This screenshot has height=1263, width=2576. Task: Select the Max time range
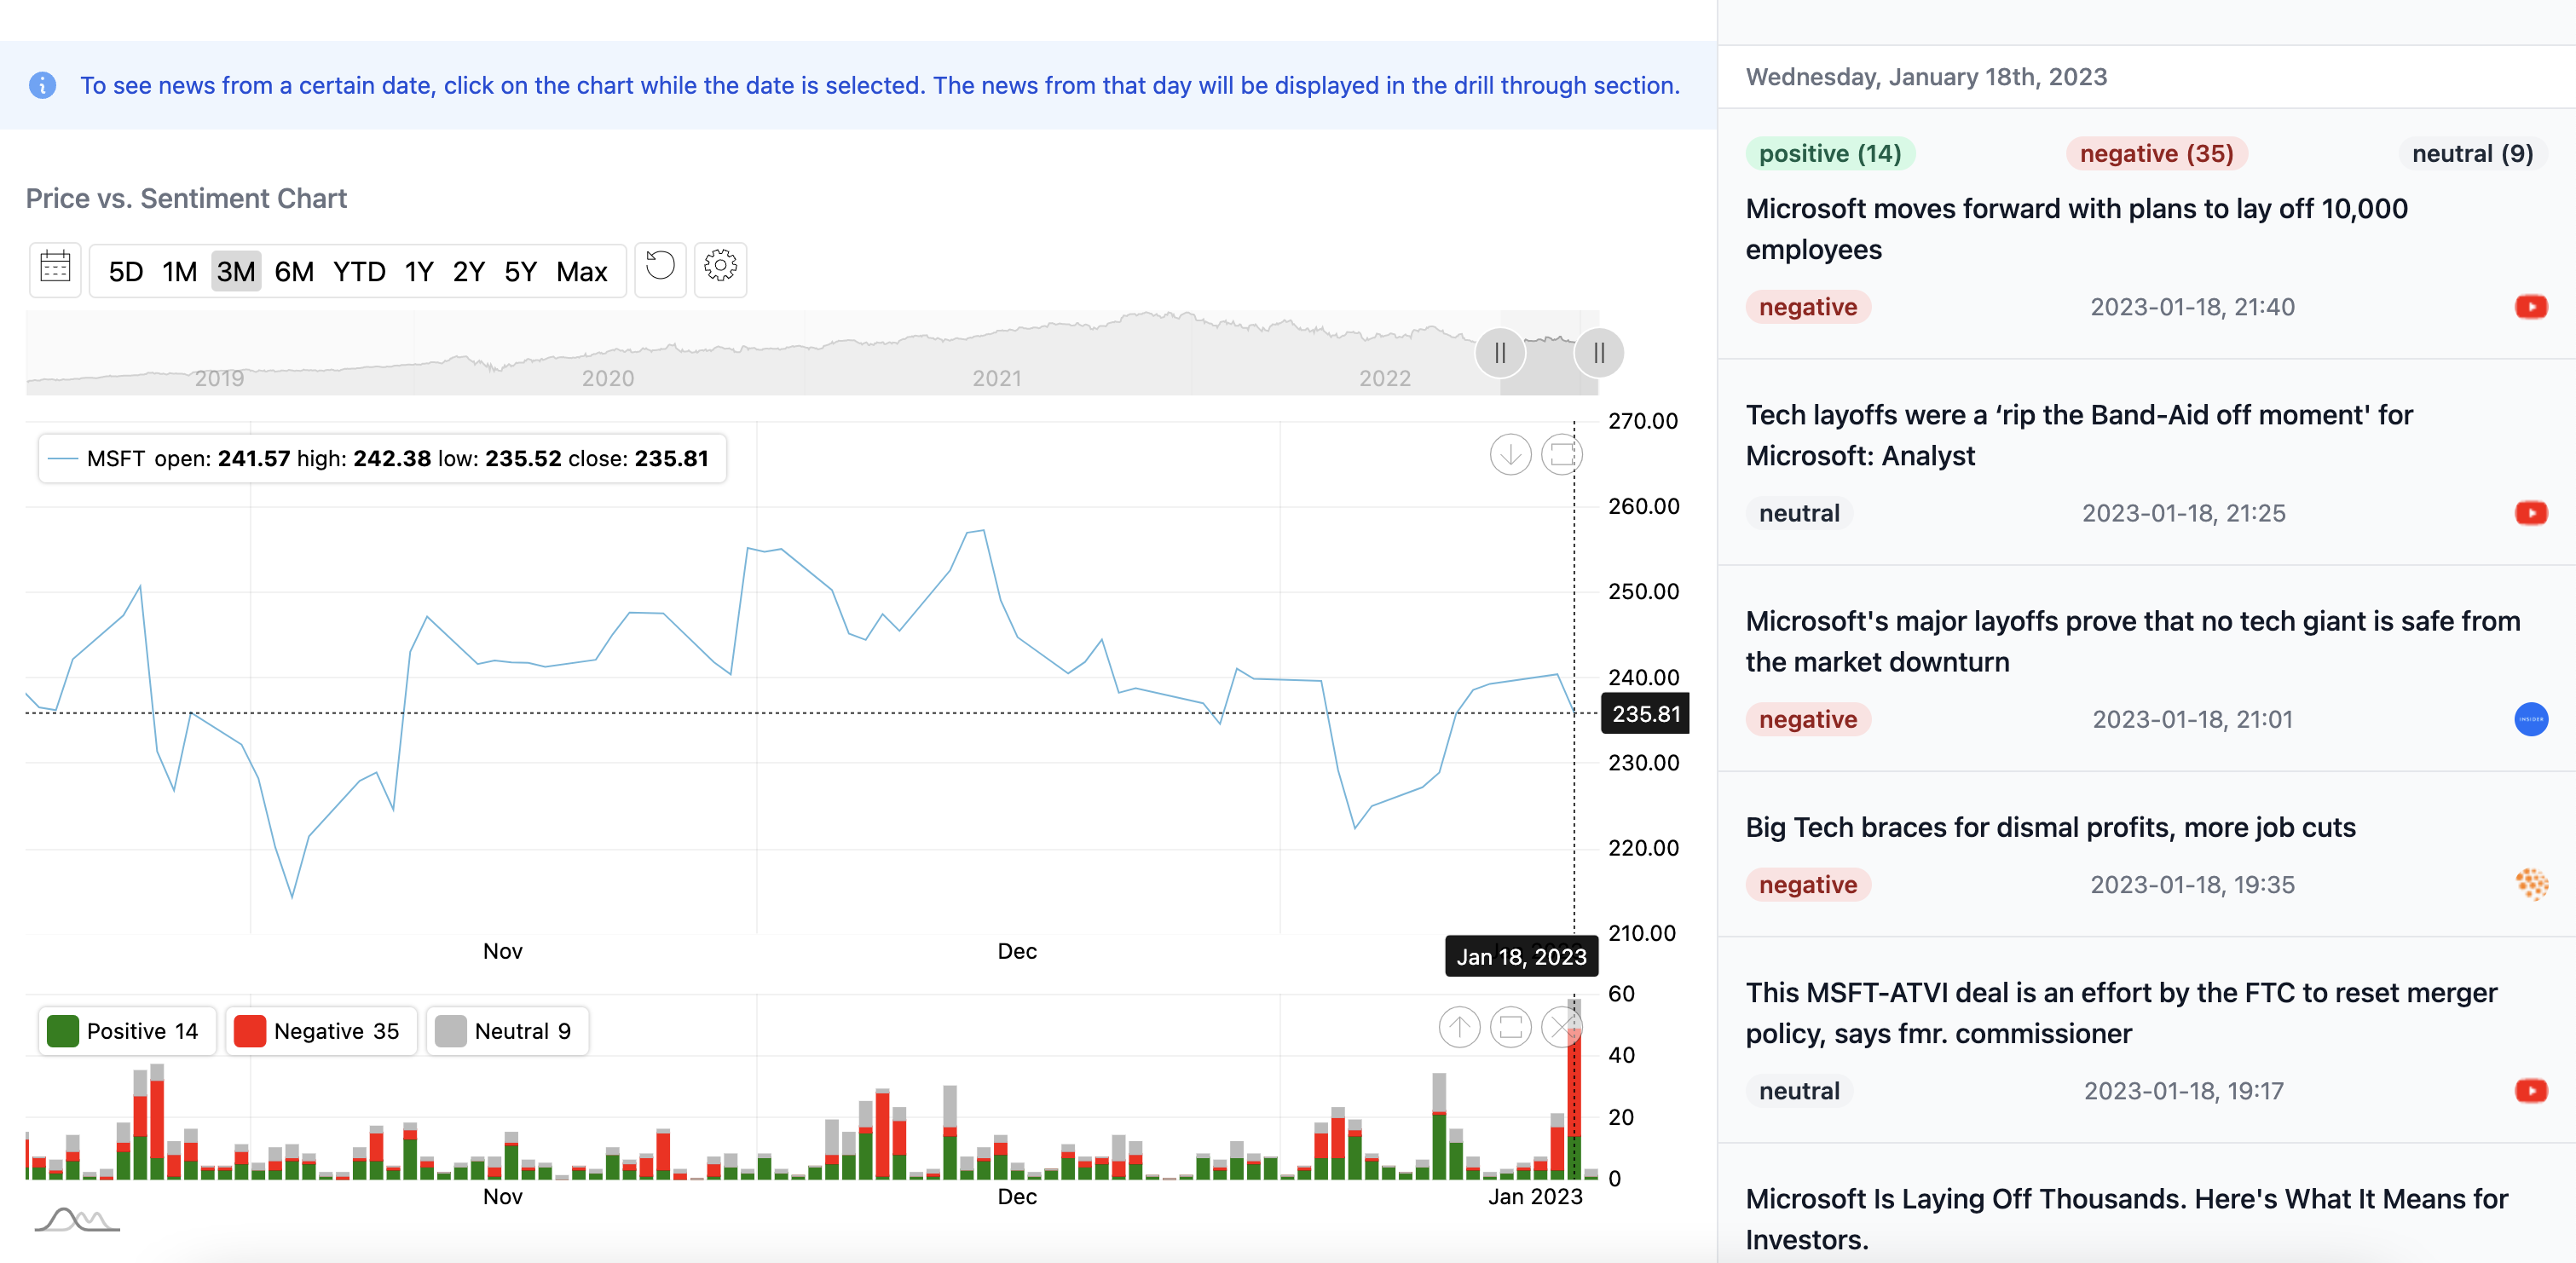[582, 272]
